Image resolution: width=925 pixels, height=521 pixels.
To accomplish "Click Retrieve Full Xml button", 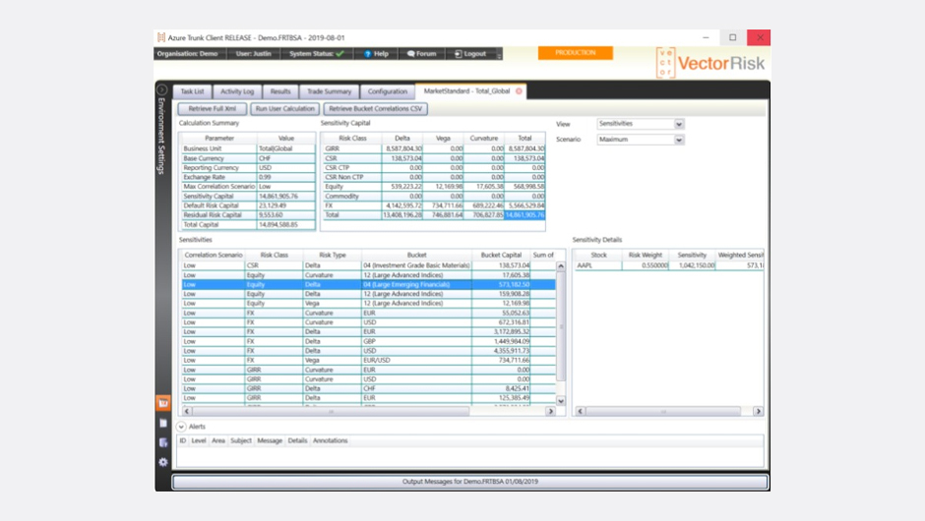I will point(213,108).
